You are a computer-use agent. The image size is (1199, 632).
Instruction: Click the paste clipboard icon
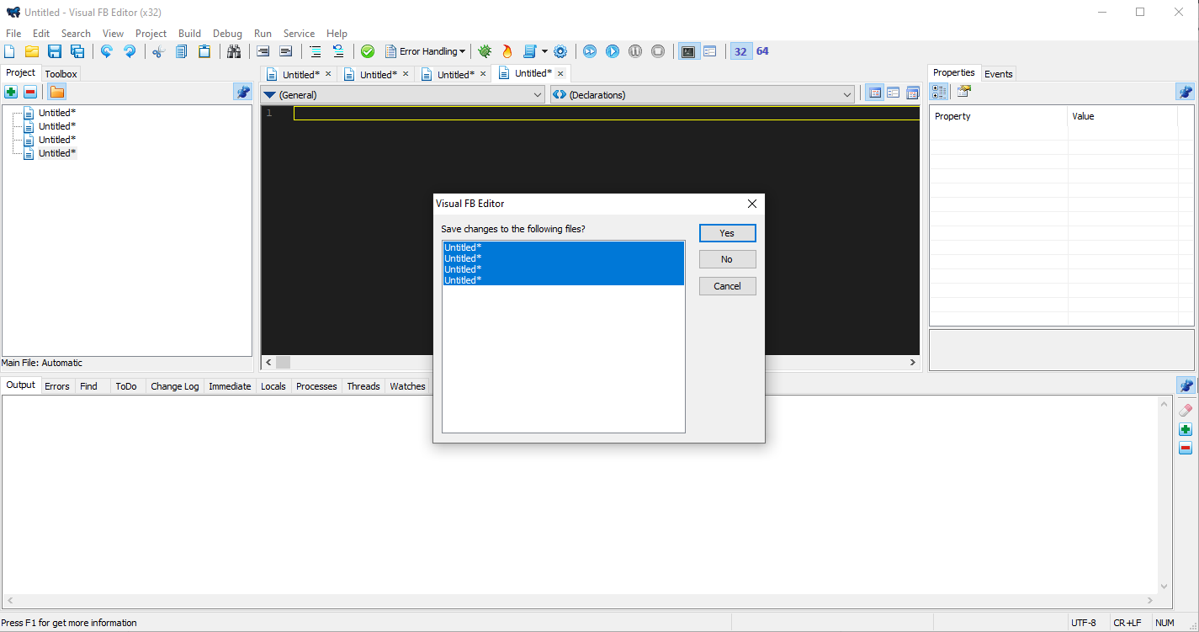click(204, 51)
